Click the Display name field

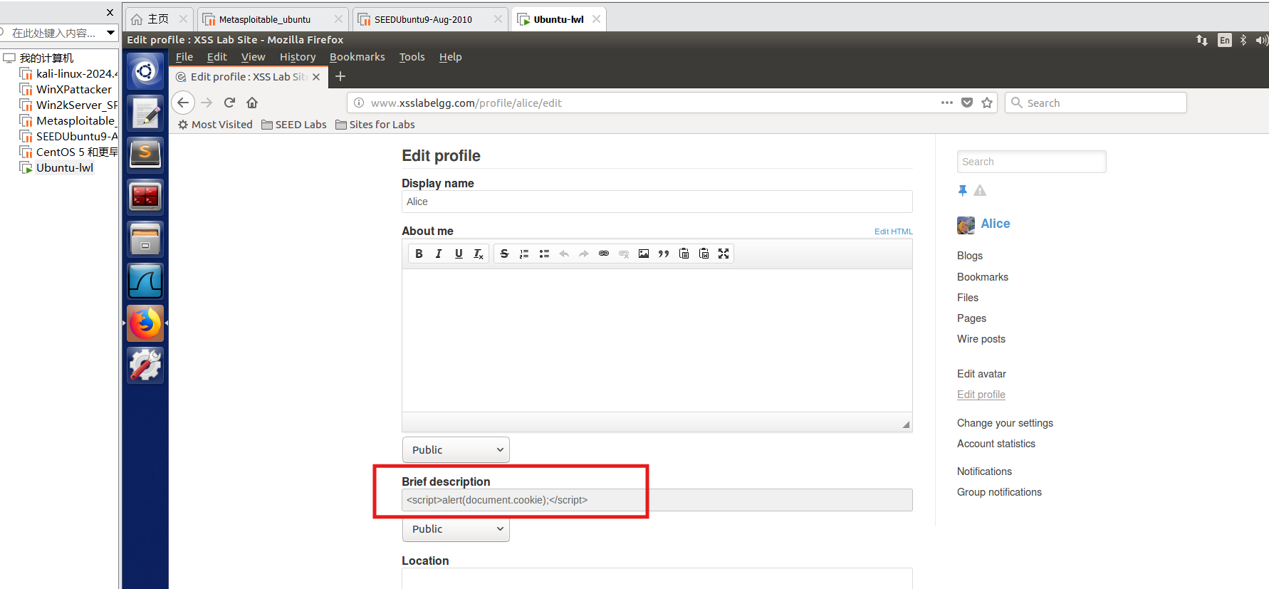(657, 202)
